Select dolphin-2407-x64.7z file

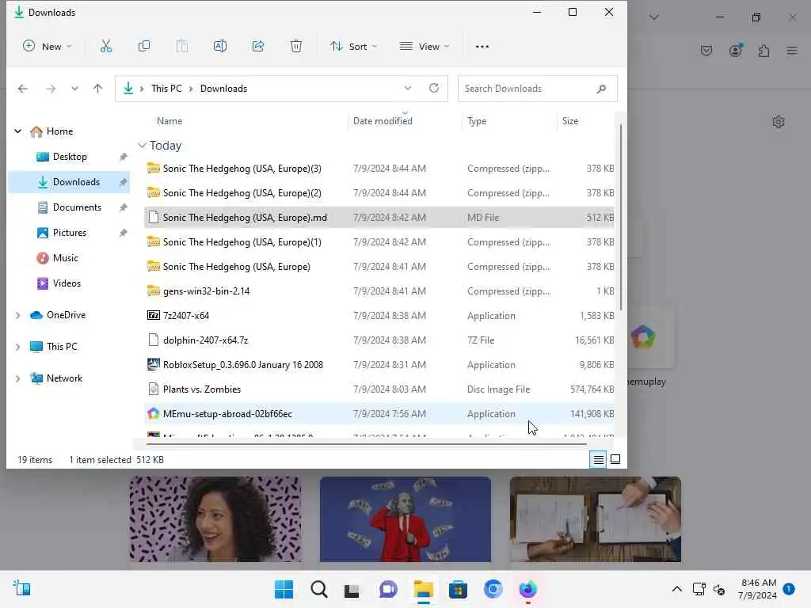point(379,340)
